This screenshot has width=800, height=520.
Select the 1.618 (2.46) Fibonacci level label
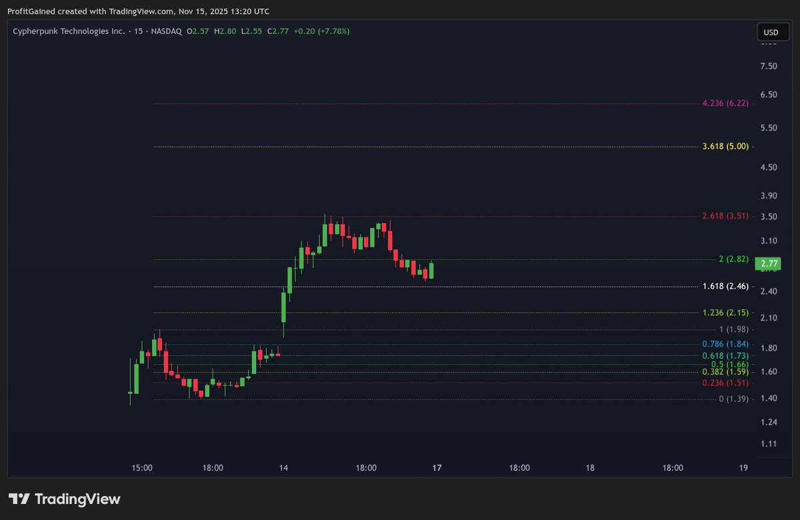(725, 286)
